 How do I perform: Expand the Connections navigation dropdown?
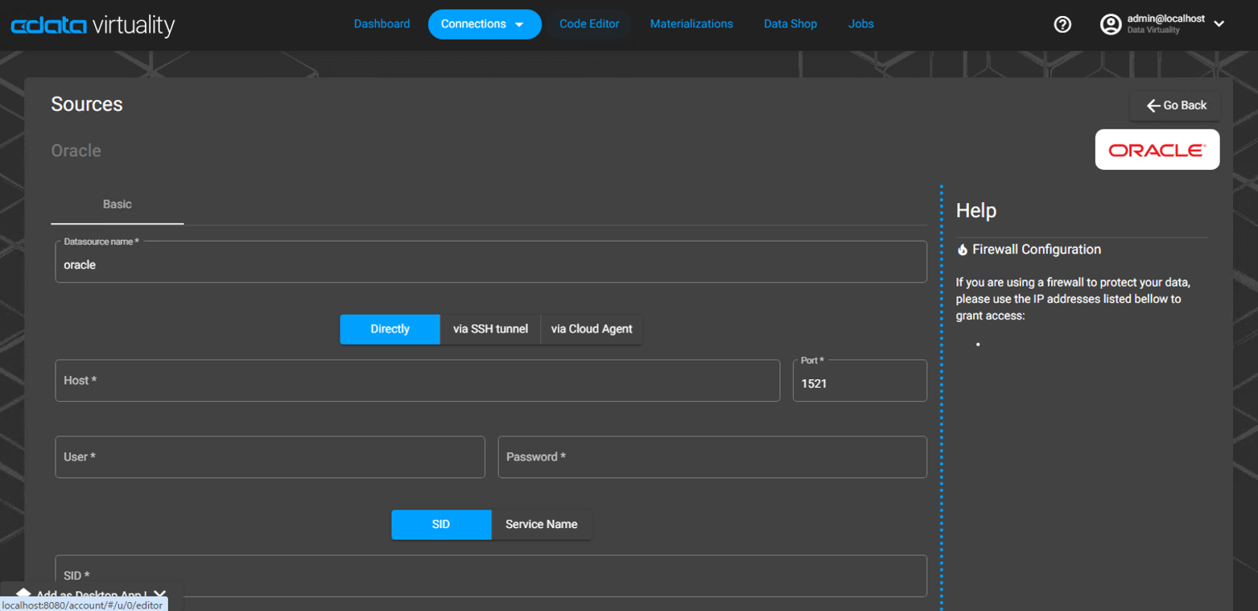(484, 24)
